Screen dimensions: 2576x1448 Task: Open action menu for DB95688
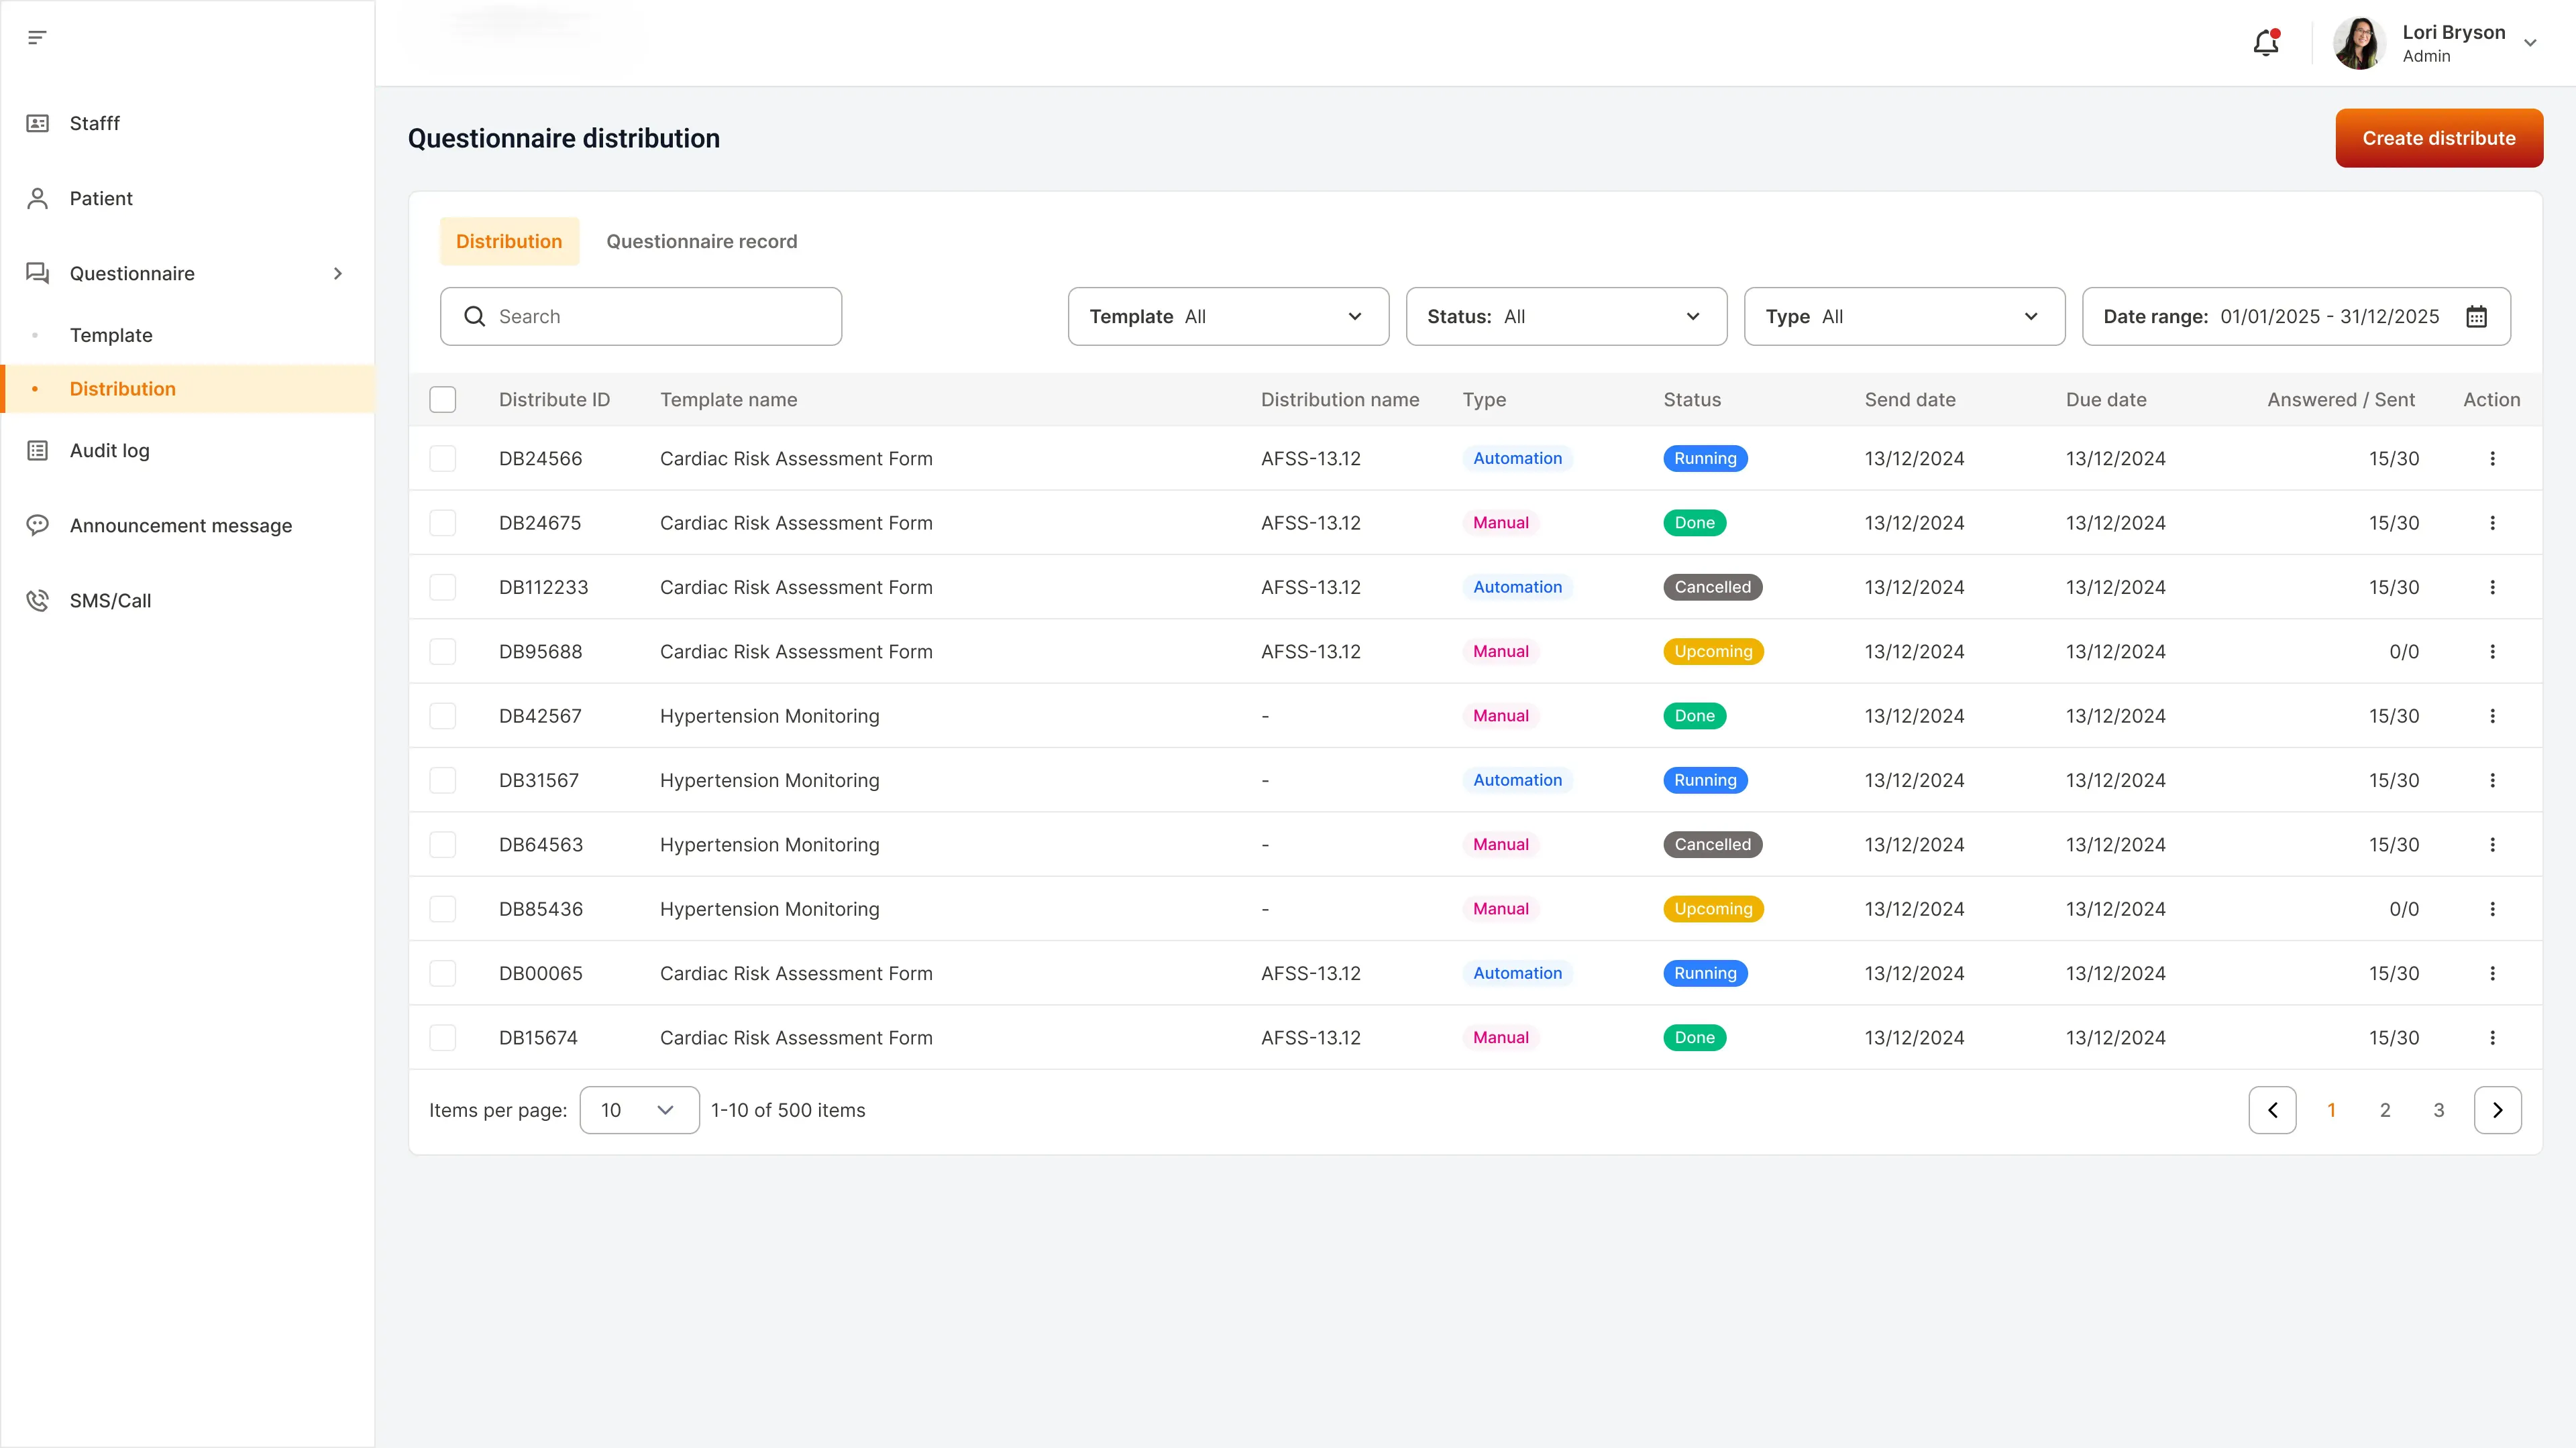pyautogui.click(x=2492, y=652)
